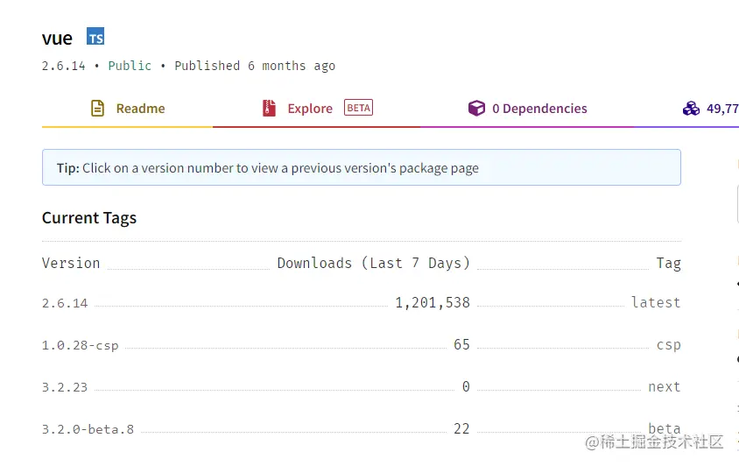Switch to 0 Dependencies tab
The height and width of the screenshot is (466, 739).
[527, 109]
